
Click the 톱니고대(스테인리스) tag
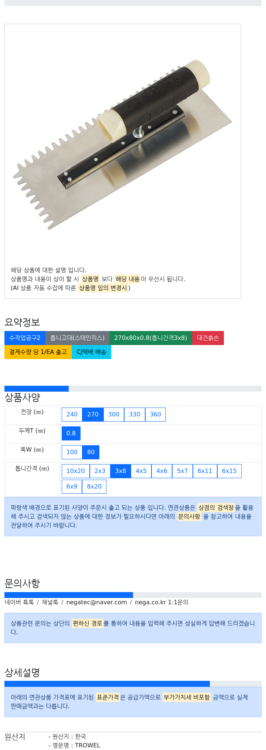pos(78,338)
